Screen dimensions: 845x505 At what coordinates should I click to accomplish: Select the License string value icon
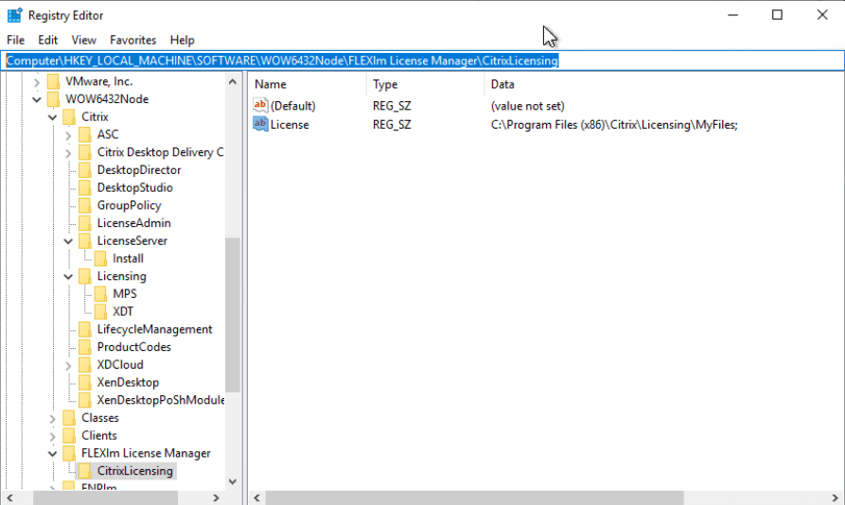coord(260,124)
